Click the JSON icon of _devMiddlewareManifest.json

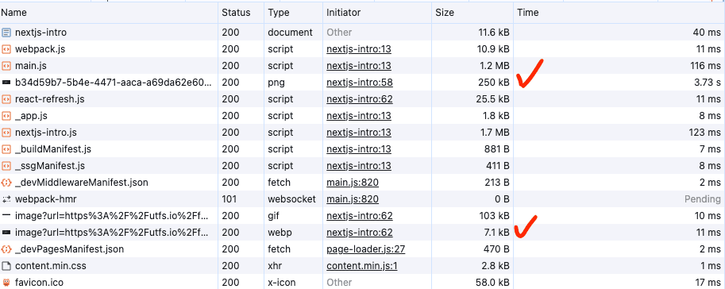6,183
